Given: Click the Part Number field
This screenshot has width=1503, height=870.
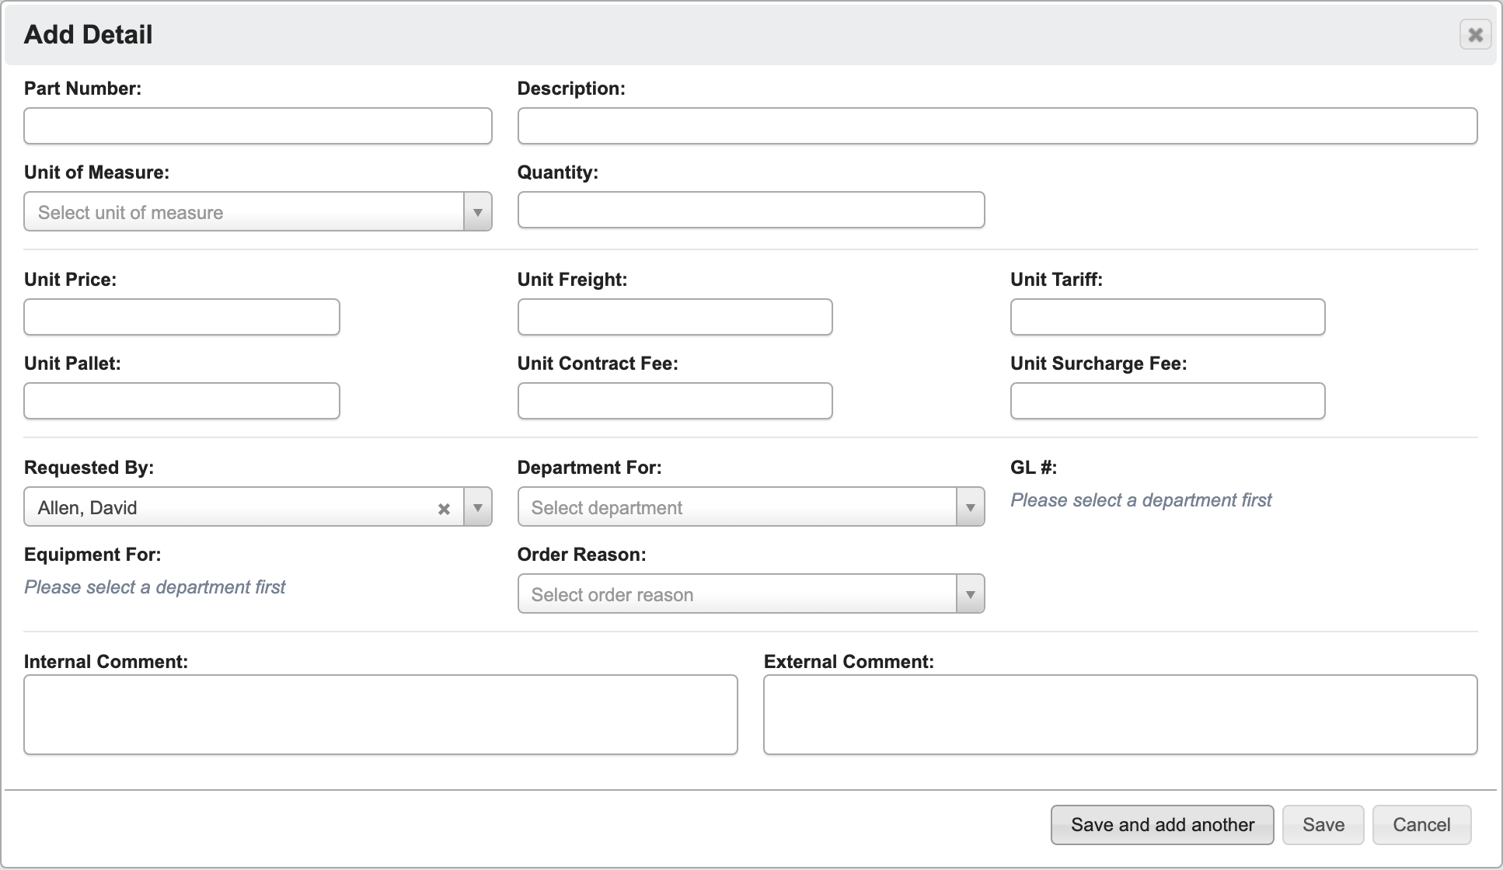Looking at the screenshot, I should coord(258,126).
